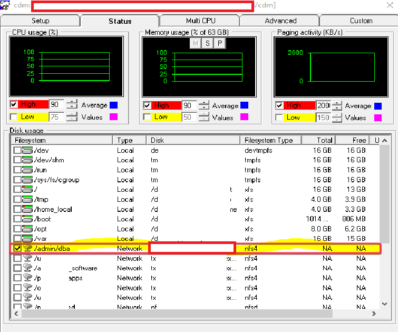398x332 pixels.
Task: Click the blue Average swatch for CPU usage
Action: tap(113, 105)
